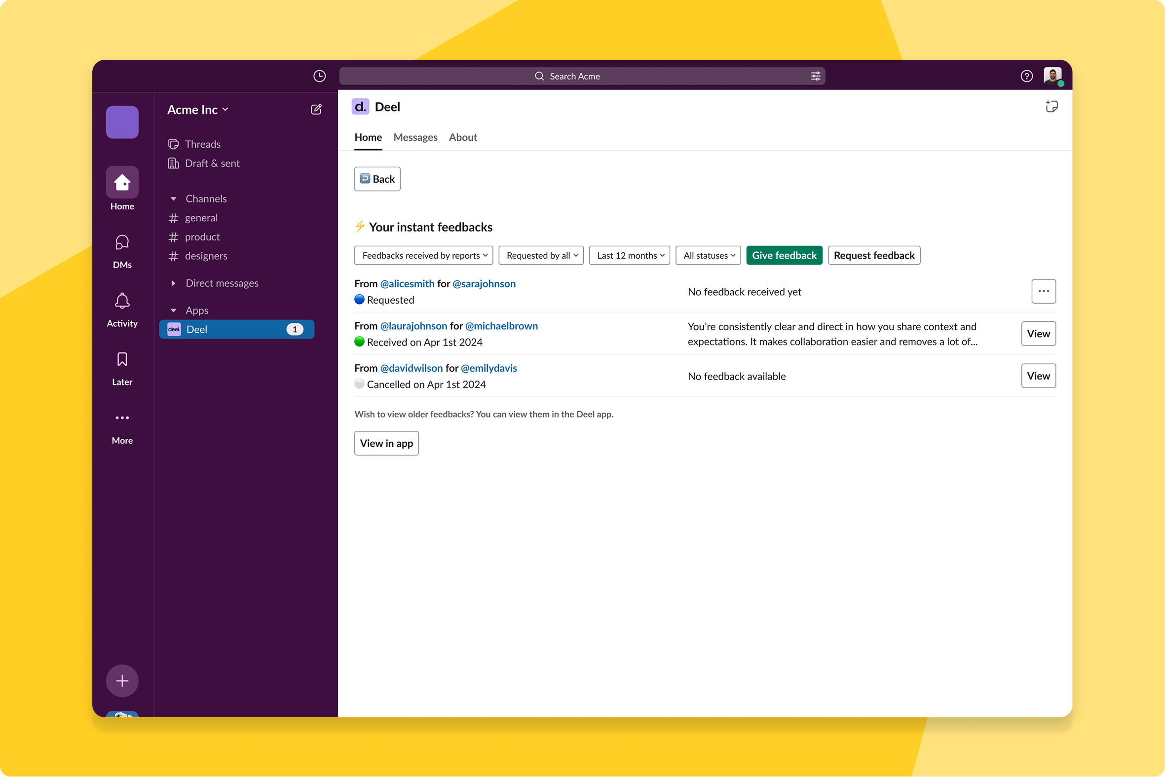Open the help question mark icon
Viewport: 1165px width, 777px height.
point(1026,76)
